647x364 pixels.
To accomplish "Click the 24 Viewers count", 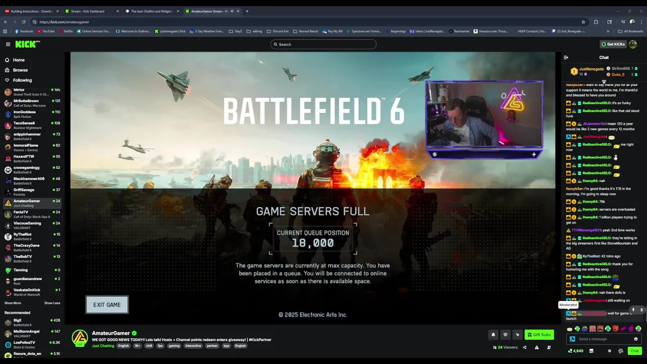I will (506, 347).
